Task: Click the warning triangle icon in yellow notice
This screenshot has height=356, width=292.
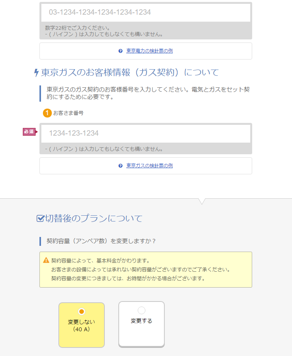Action: click(x=46, y=260)
